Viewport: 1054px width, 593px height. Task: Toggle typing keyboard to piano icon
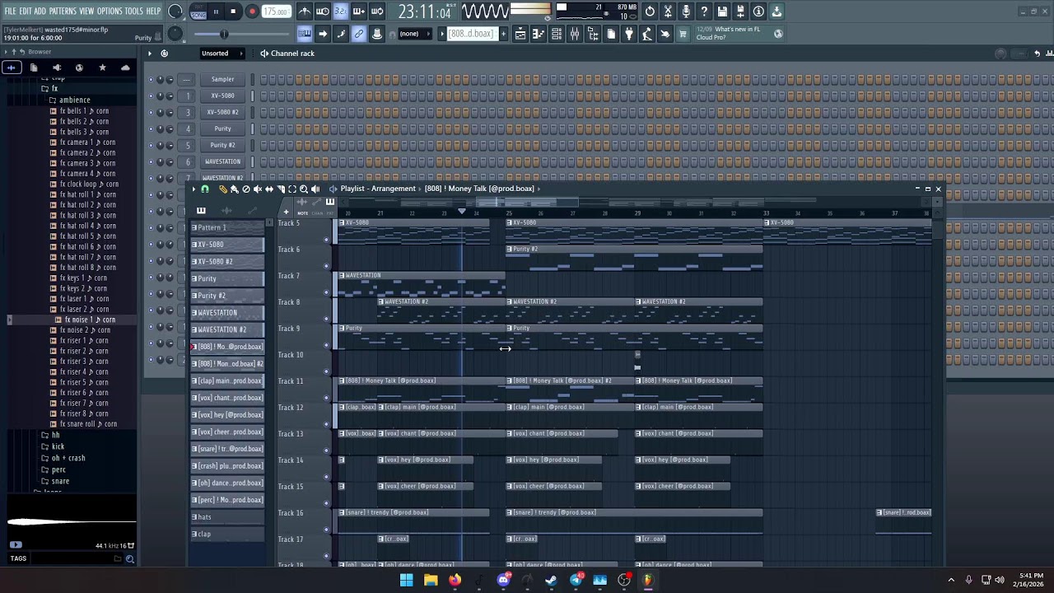coord(304,34)
